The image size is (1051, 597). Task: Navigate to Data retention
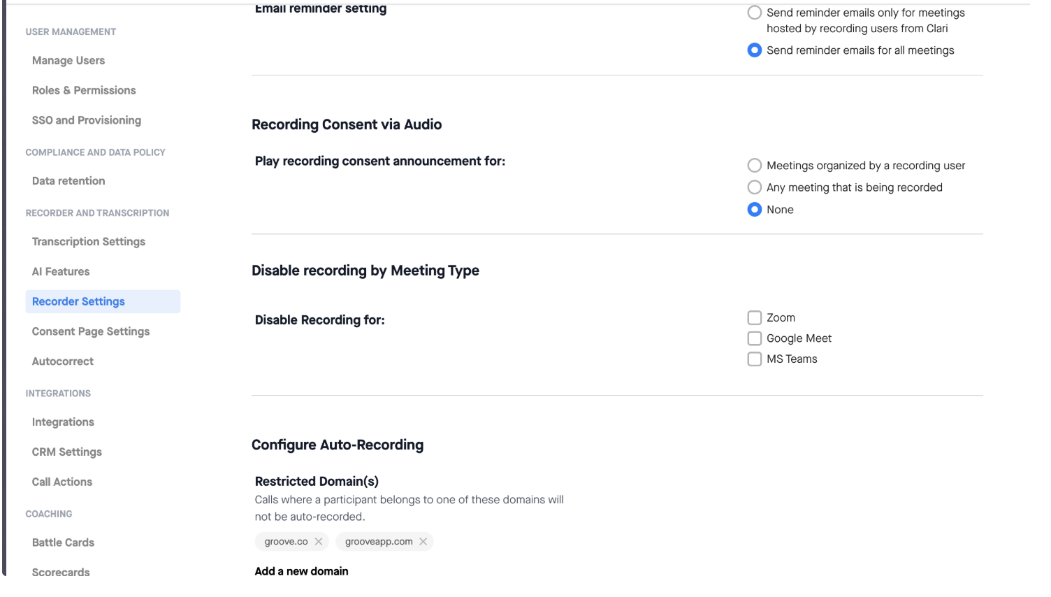point(68,181)
